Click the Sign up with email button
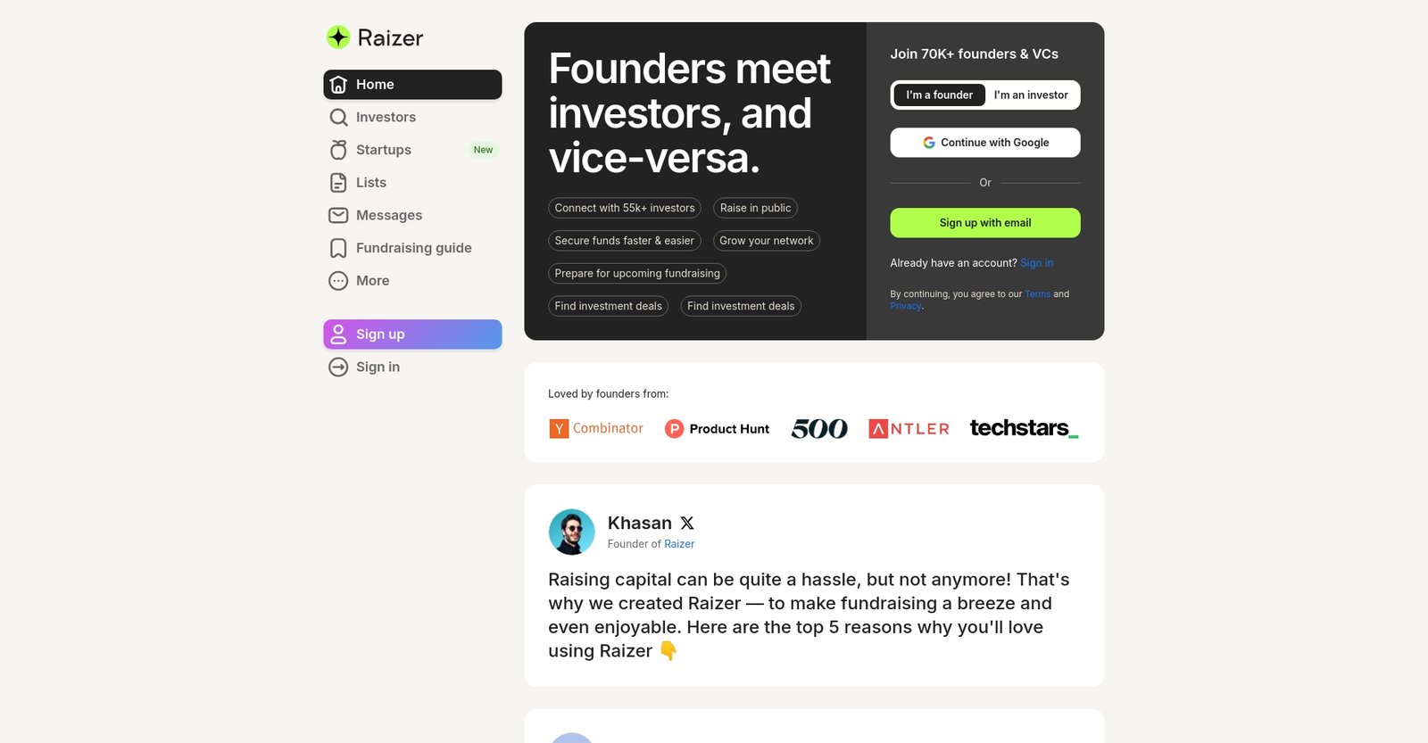This screenshot has width=1428, height=743. click(x=984, y=222)
